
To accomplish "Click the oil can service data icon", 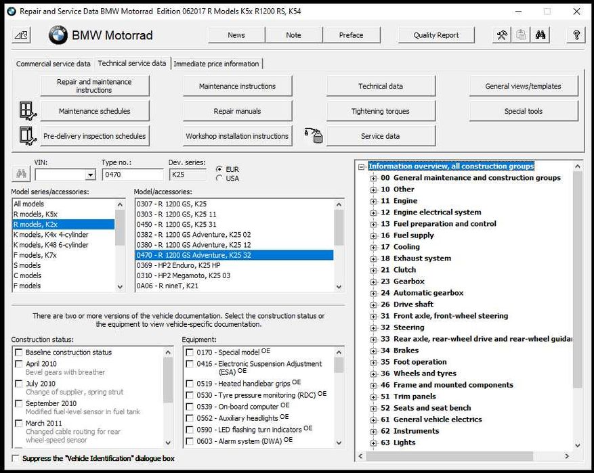I will 314,135.
